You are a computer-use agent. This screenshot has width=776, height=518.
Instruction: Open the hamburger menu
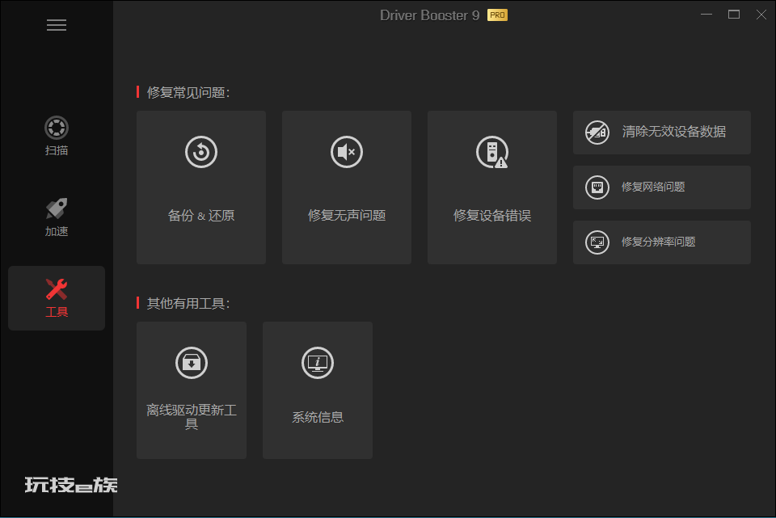click(x=57, y=25)
